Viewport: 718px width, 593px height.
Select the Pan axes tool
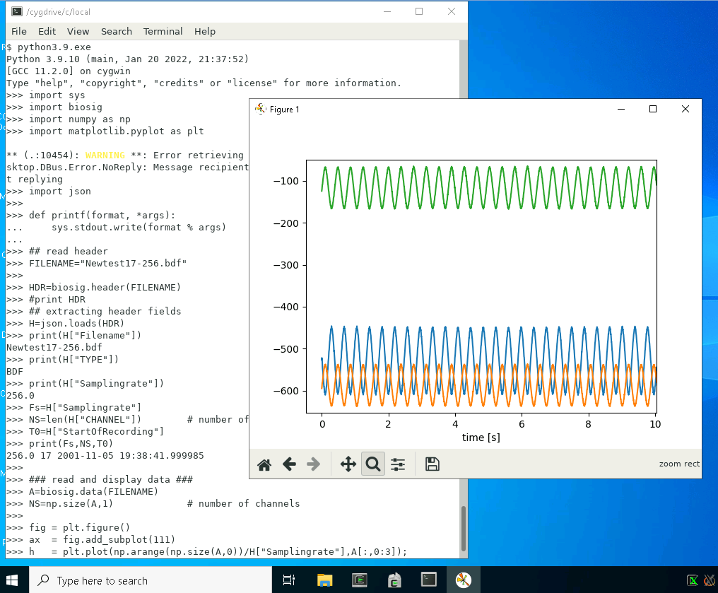348,464
